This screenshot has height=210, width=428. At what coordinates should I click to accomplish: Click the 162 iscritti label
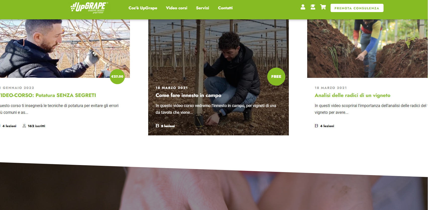(x=36, y=126)
